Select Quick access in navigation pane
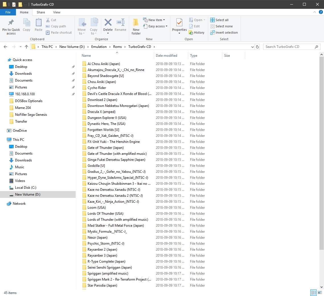The image size is (324, 296). pyautogui.click(x=22, y=60)
